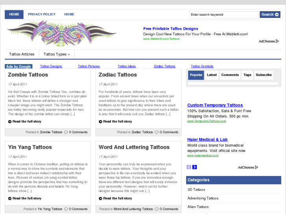The height and width of the screenshot is (214, 286).
Task: Switch to the Tags tab
Action: pos(247,75)
